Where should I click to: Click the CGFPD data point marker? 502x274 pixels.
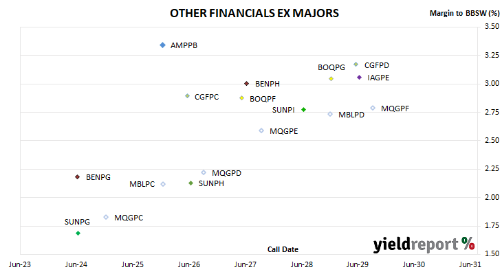pyautogui.click(x=356, y=65)
